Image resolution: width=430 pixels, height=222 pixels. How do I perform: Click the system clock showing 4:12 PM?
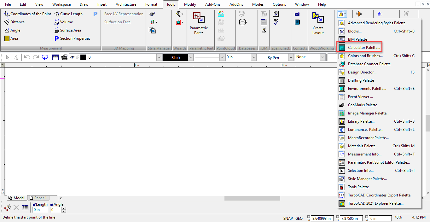[x=418, y=218]
